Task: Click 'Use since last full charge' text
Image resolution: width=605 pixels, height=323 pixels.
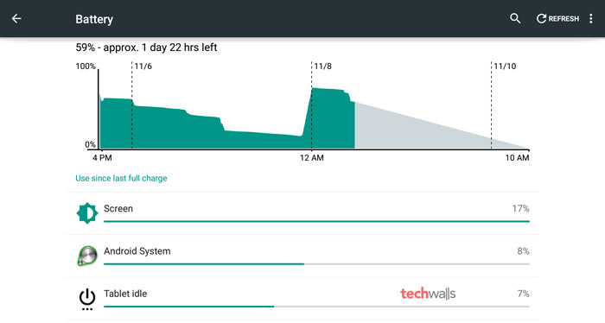Action: (121, 178)
